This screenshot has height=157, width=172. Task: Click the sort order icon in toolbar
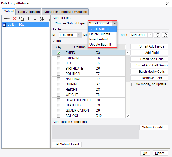click(x=42, y=19)
